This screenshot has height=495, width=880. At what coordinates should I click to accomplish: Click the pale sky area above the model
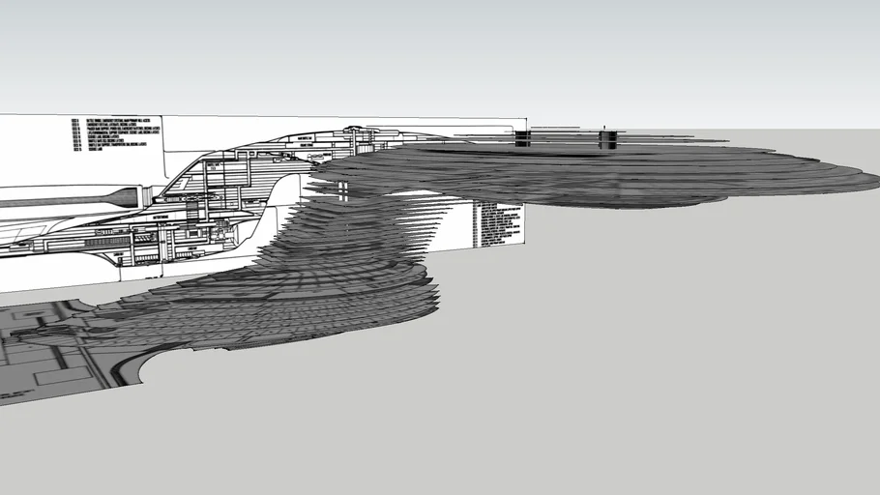[x=435, y=48]
